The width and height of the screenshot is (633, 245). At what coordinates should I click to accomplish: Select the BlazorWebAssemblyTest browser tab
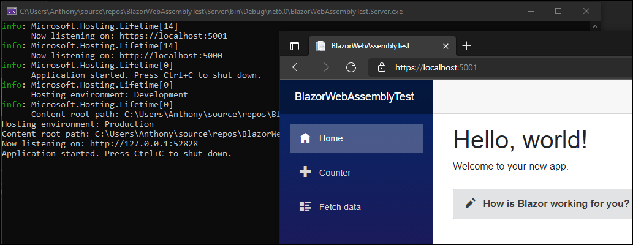click(x=382, y=46)
